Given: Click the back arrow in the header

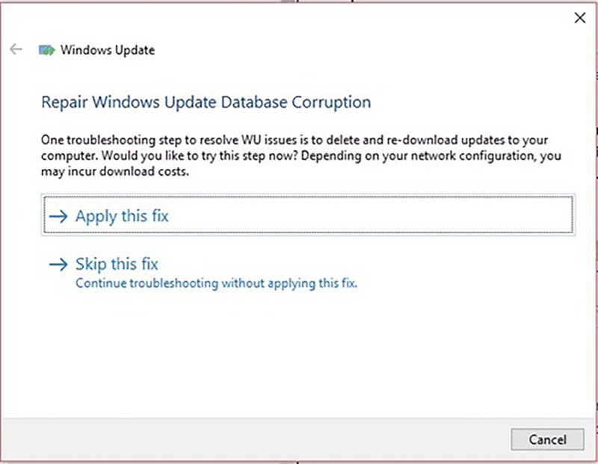Looking at the screenshot, I should 16,49.
